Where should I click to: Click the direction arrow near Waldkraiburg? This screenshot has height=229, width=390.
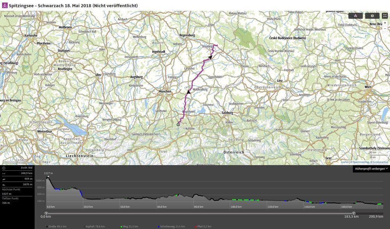click(x=189, y=92)
